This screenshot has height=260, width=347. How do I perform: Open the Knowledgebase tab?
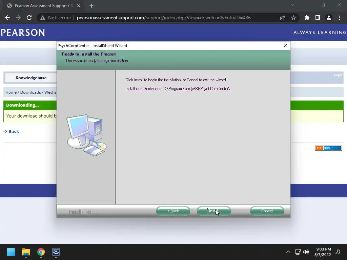[x=31, y=78]
